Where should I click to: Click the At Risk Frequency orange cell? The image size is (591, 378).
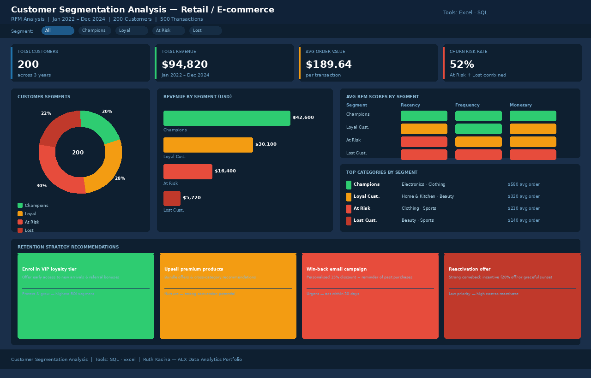click(x=478, y=142)
